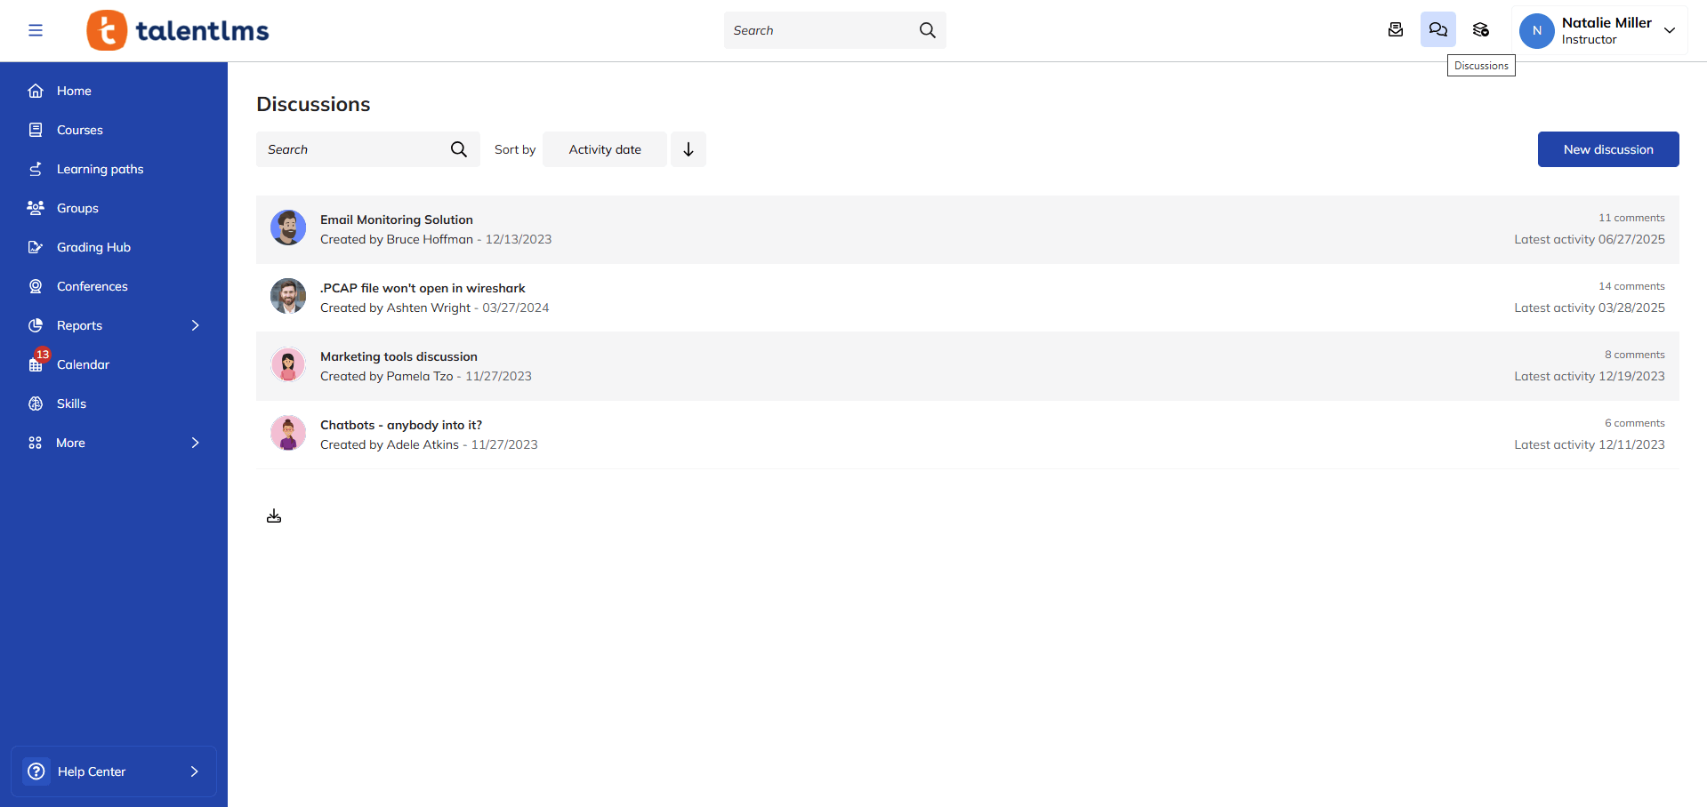The height and width of the screenshot is (807, 1707).
Task: Open the messages inbox icon
Action: coord(1395,29)
